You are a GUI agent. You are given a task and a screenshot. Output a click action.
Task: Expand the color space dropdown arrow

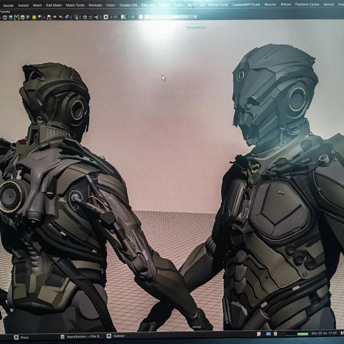(195, 17)
